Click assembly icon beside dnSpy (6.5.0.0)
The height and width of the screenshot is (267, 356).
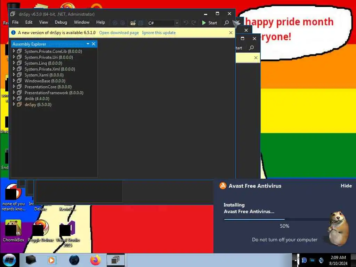pos(19,104)
